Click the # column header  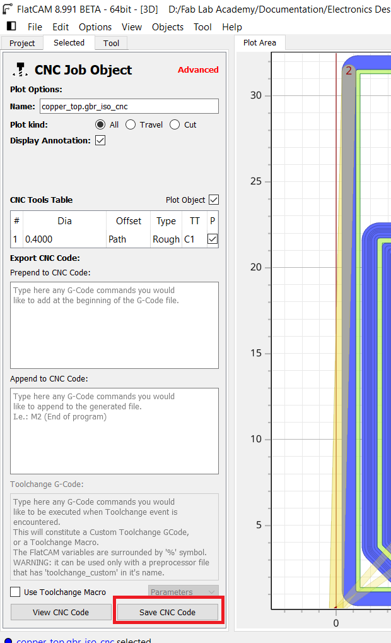[16, 221]
